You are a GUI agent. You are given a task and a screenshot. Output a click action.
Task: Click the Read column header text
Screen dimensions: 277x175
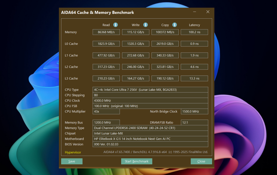pos(106,25)
